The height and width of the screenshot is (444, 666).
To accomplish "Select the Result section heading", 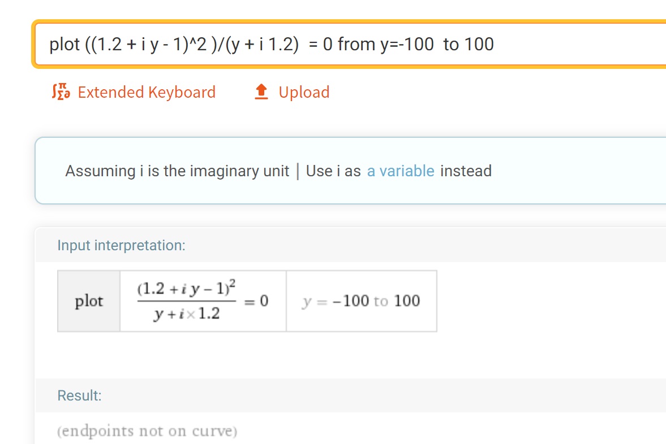I will pyautogui.click(x=79, y=395).
